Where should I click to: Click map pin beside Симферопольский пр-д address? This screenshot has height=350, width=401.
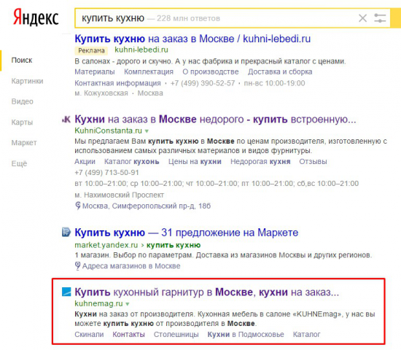[78, 206]
